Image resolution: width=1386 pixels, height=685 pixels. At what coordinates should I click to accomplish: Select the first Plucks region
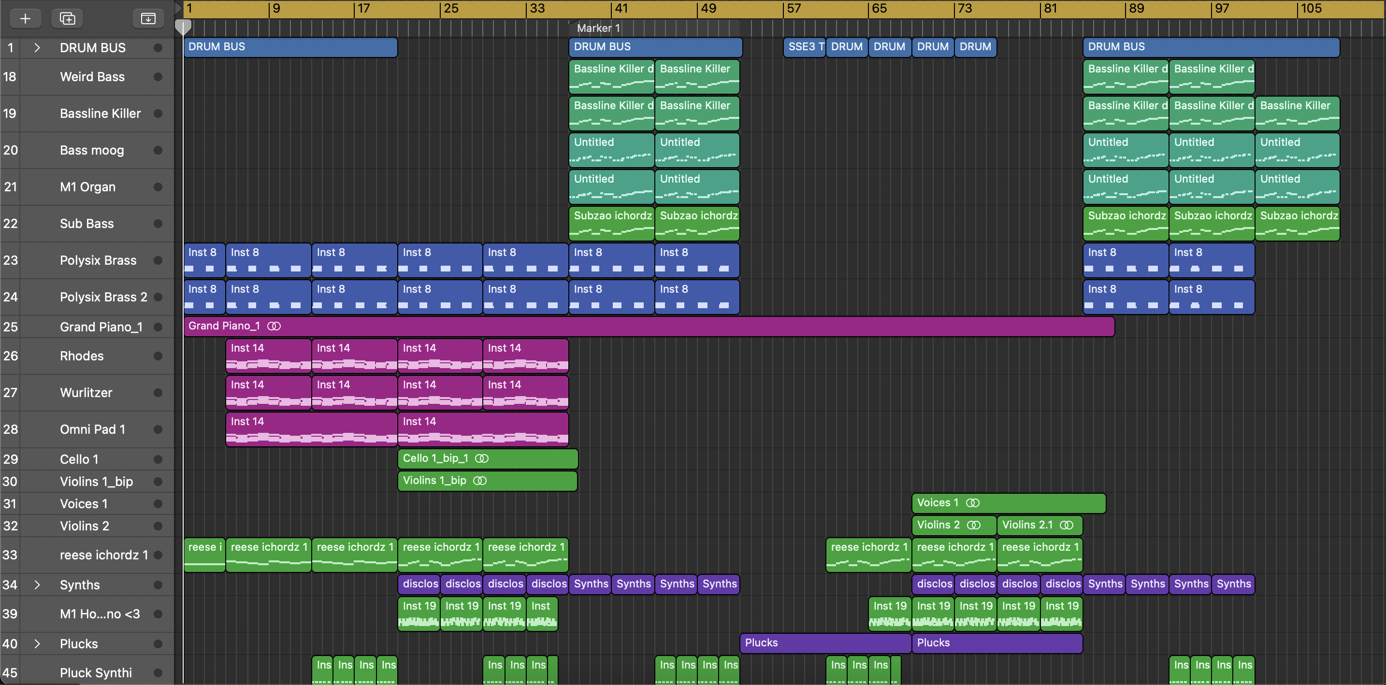[824, 643]
